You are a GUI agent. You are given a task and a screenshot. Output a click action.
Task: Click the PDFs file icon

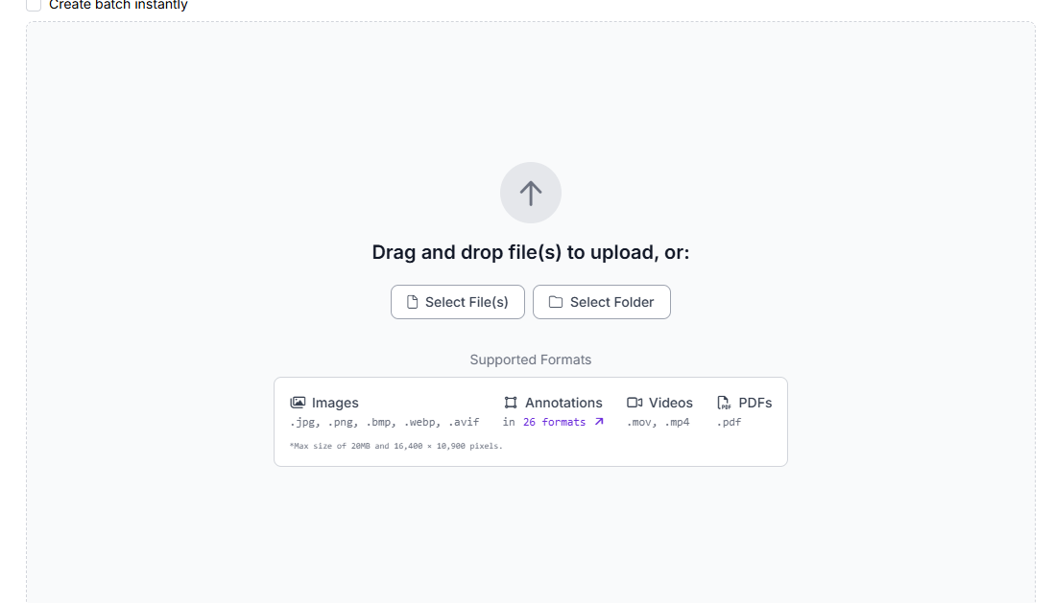click(x=724, y=403)
